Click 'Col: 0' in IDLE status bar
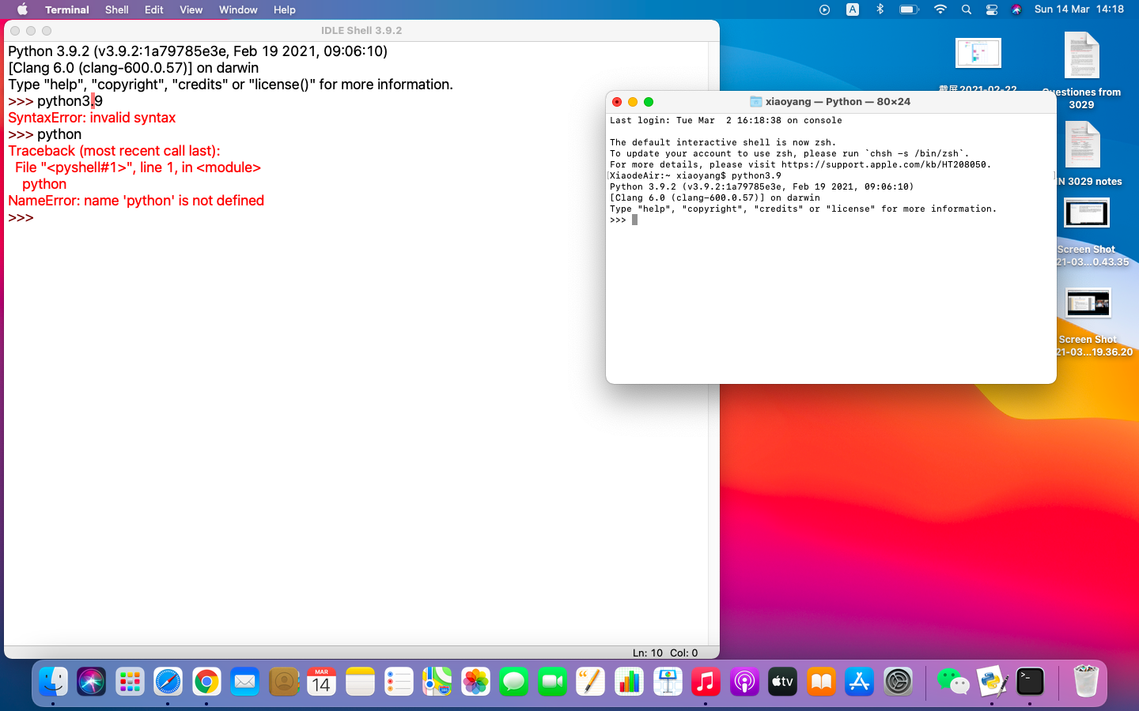The width and height of the screenshot is (1139, 711). tap(684, 653)
